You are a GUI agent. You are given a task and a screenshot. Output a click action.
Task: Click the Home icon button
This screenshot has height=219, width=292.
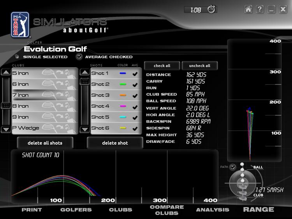pos(248,10)
